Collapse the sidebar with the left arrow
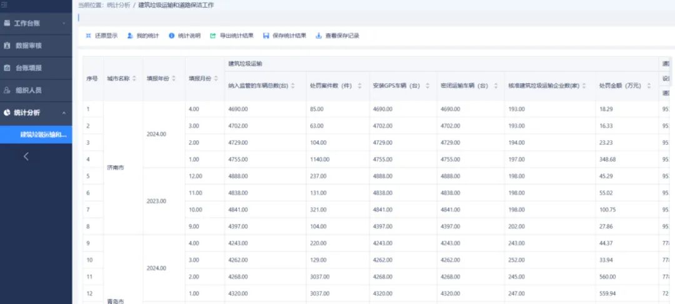Screen dimensions: 675x304 pyautogui.click(x=26, y=156)
